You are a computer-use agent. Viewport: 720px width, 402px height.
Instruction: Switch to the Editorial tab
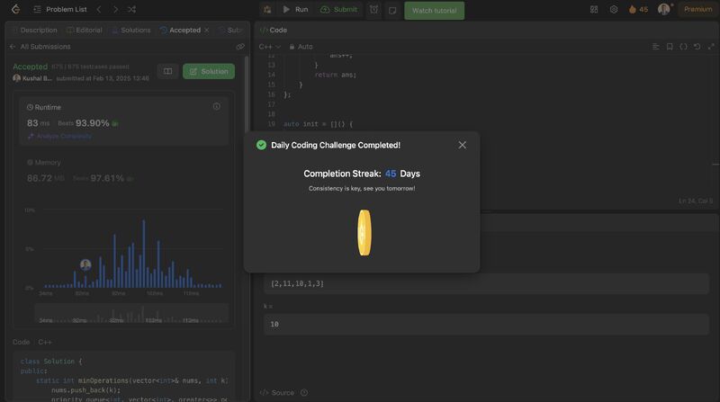pos(84,30)
